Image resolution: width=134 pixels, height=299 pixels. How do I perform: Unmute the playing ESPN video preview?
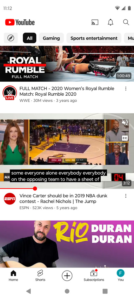pyautogui.click(x=125, y=123)
